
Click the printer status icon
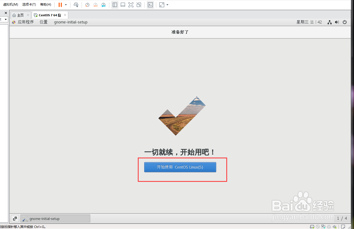coord(329,226)
